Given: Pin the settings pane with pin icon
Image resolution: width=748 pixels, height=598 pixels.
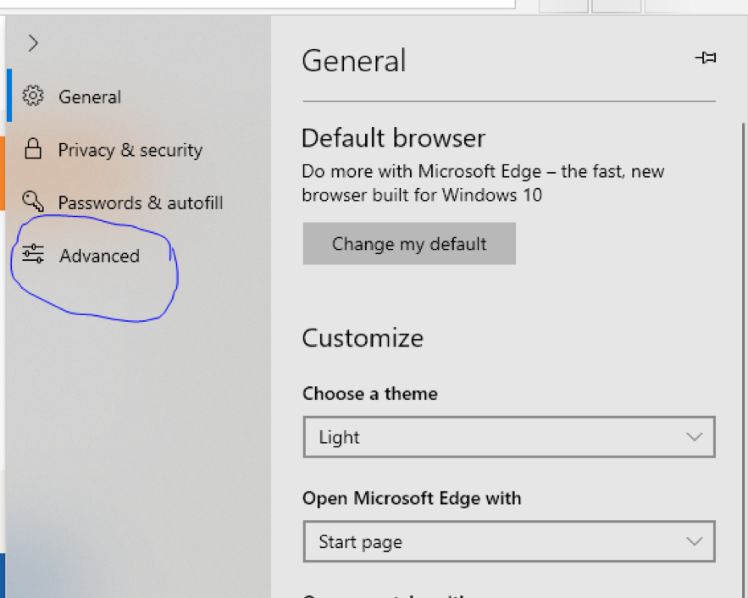Looking at the screenshot, I should pos(705,58).
